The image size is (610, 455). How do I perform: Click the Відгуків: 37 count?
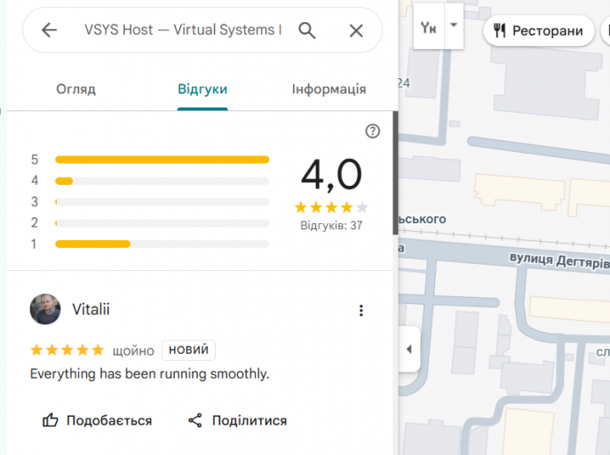coord(331,226)
